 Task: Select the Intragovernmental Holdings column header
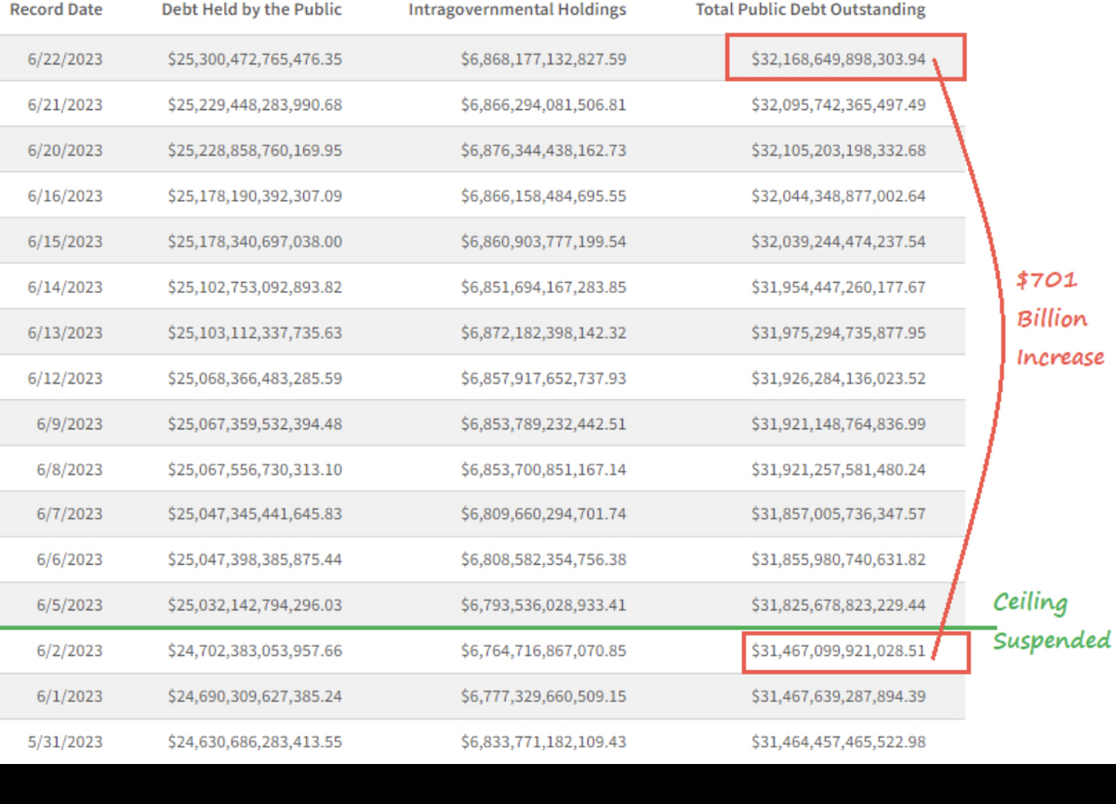[517, 10]
